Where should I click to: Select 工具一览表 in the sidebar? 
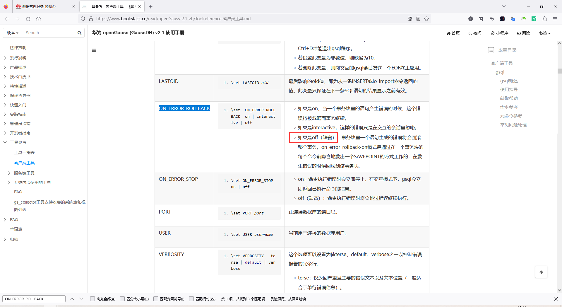point(24,152)
